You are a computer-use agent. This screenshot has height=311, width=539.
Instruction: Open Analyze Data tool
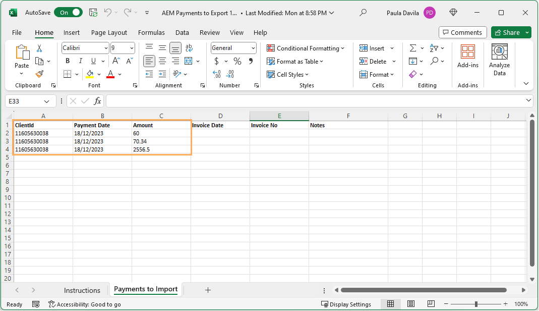pyautogui.click(x=499, y=60)
